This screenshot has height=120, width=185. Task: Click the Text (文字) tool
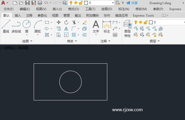pos(96,26)
